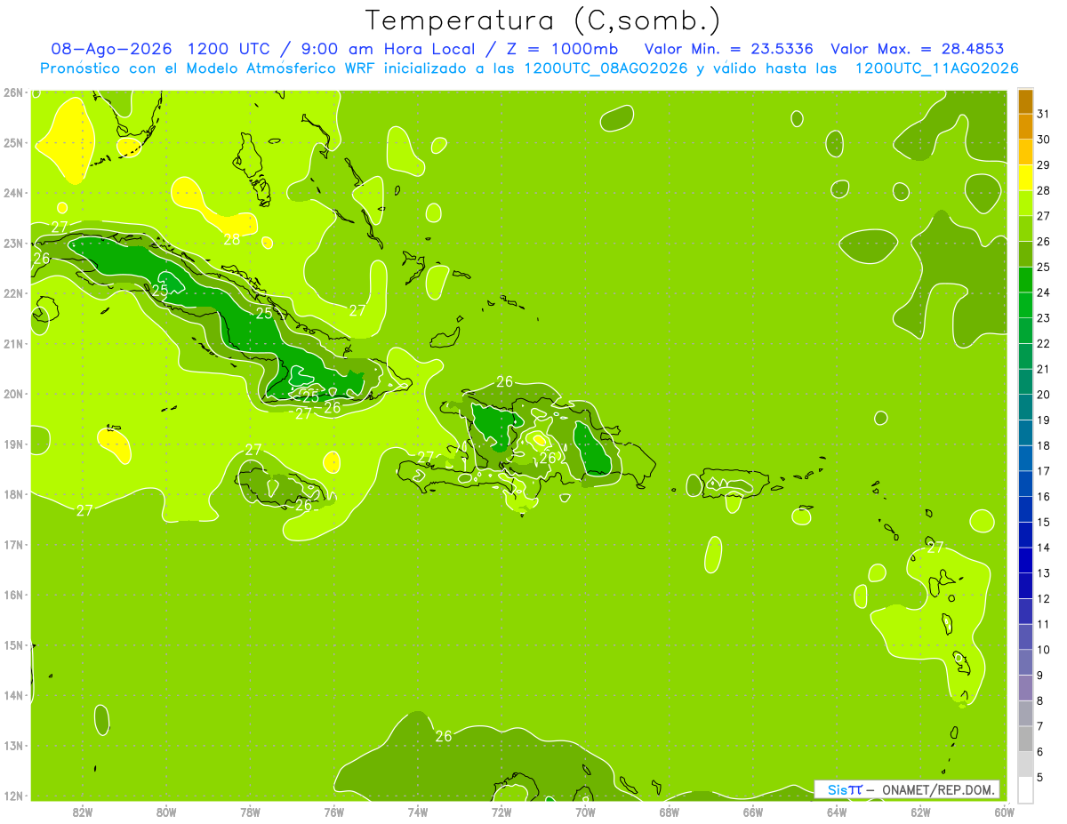Click the latitude axis label "16N"

[12, 595]
